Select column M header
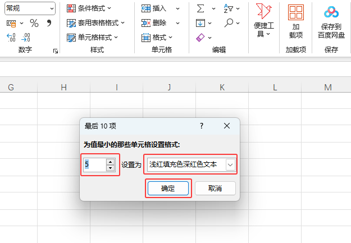 tap(328, 87)
